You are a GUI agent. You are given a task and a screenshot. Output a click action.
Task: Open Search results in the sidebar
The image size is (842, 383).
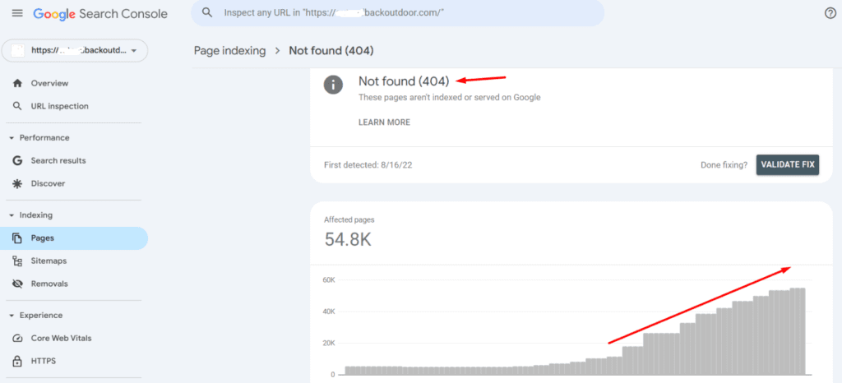pyautogui.click(x=58, y=160)
